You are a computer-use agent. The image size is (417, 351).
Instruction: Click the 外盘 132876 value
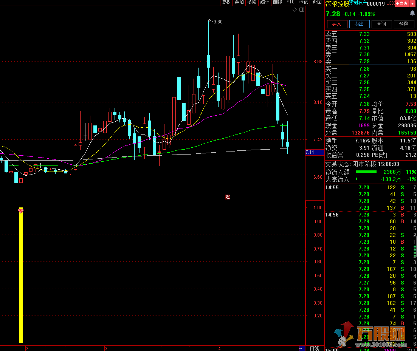click(361, 133)
